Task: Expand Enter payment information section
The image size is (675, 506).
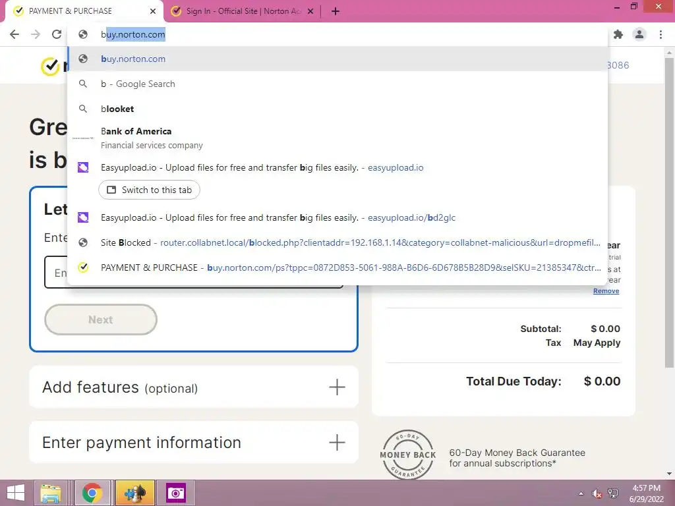Action: [x=194, y=442]
